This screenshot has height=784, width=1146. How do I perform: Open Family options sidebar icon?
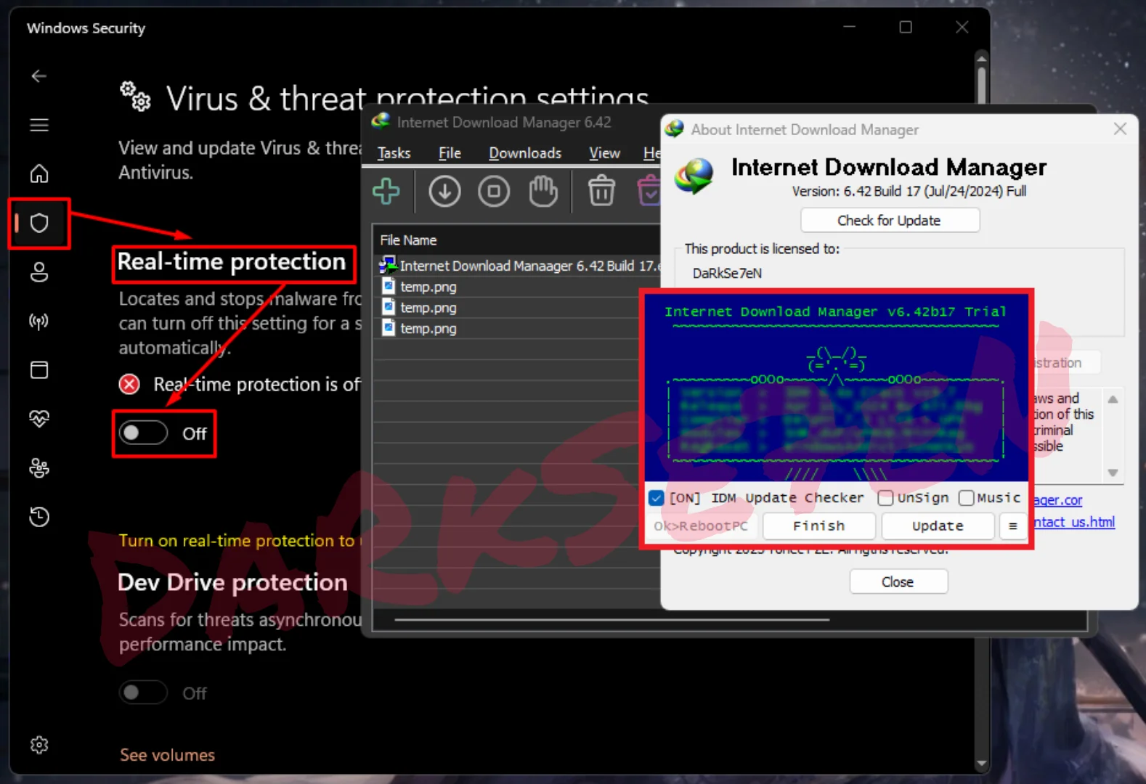(39, 468)
